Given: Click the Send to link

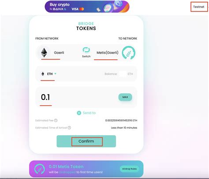Looking at the screenshot, I should (x=89, y=113).
